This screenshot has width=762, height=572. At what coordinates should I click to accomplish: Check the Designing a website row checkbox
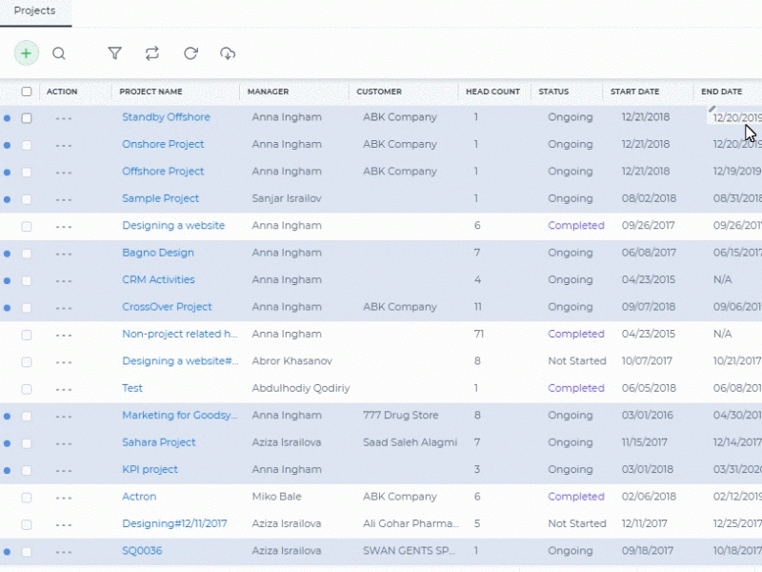coord(27,227)
